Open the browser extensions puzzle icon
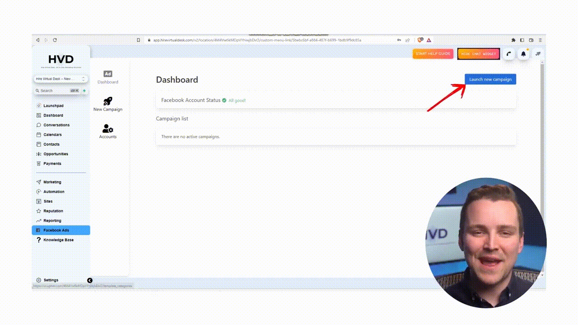The width and height of the screenshot is (578, 325). pos(513,40)
